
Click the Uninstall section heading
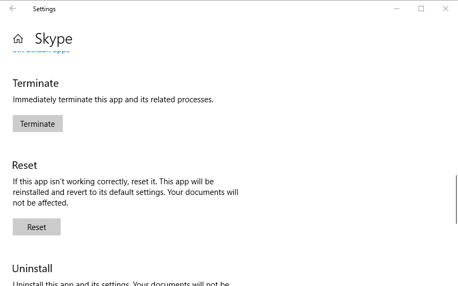[32, 268]
